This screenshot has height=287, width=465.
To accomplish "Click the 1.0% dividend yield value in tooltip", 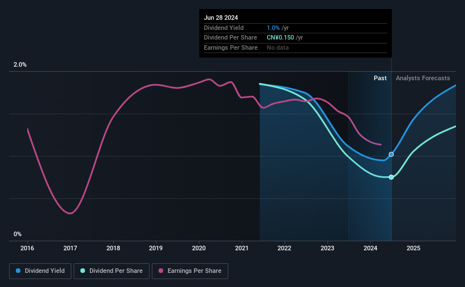I will [273, 28].
